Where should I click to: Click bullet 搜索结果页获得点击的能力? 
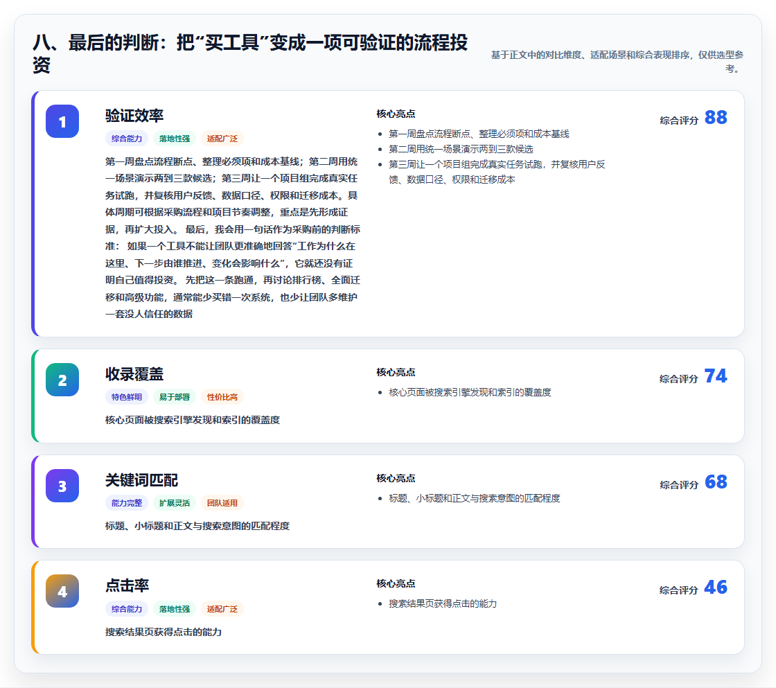443,603
